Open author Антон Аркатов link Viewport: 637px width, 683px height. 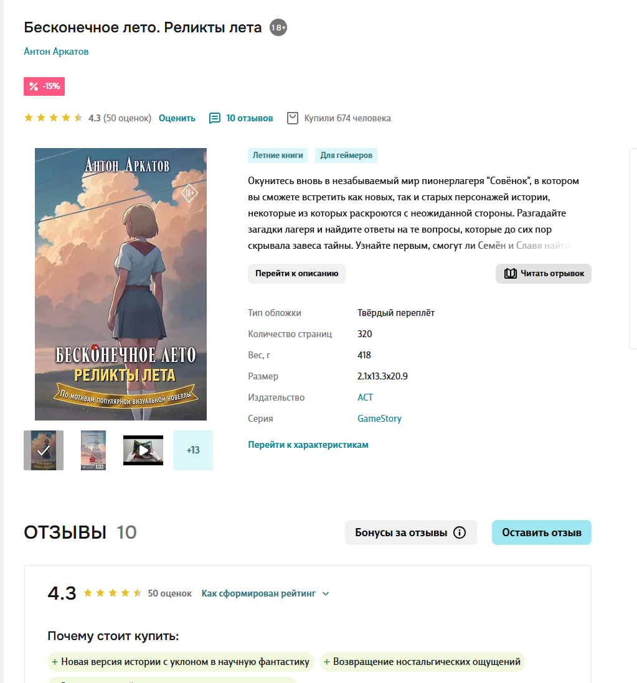(56, 52)
